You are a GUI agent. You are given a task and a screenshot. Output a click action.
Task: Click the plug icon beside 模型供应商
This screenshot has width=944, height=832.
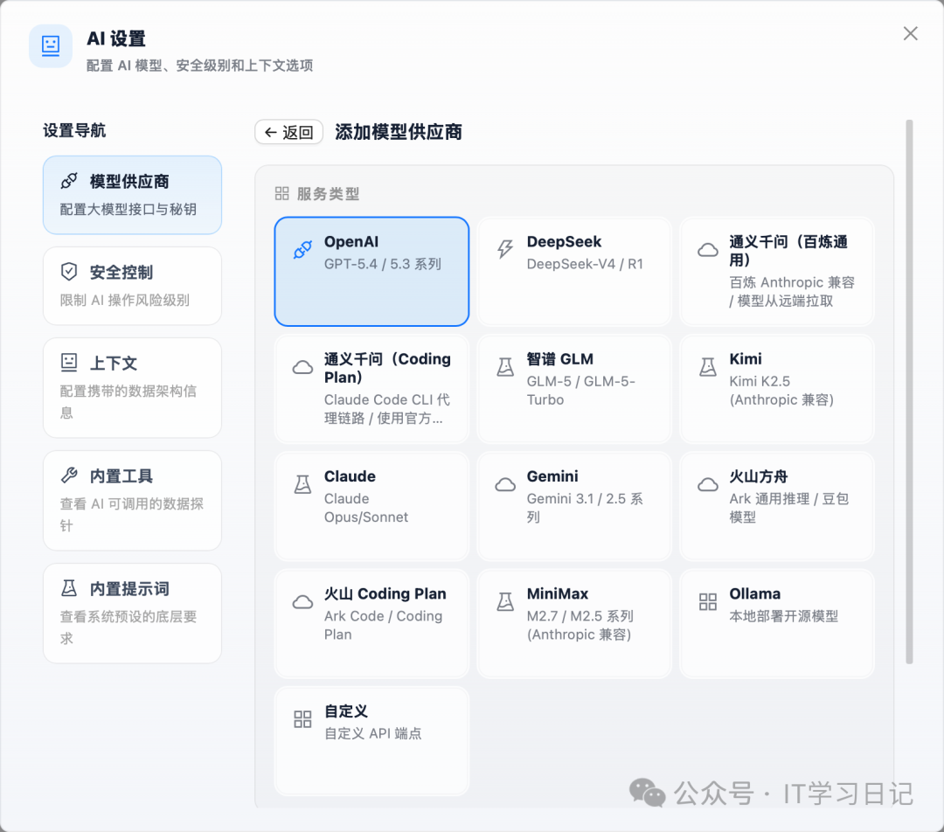point(69,181)
